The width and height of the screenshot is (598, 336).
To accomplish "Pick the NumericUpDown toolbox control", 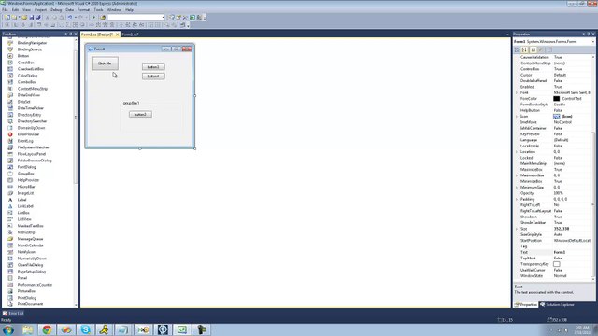I will point(32,259).
